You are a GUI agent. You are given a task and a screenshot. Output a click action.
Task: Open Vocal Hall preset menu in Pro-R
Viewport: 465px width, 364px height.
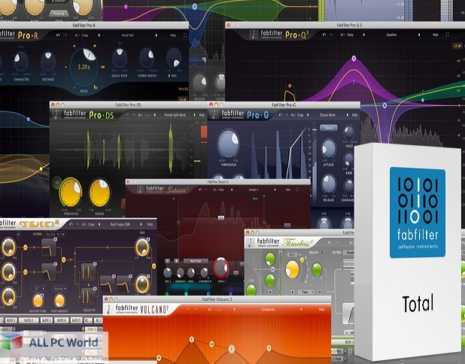(127, 35)
